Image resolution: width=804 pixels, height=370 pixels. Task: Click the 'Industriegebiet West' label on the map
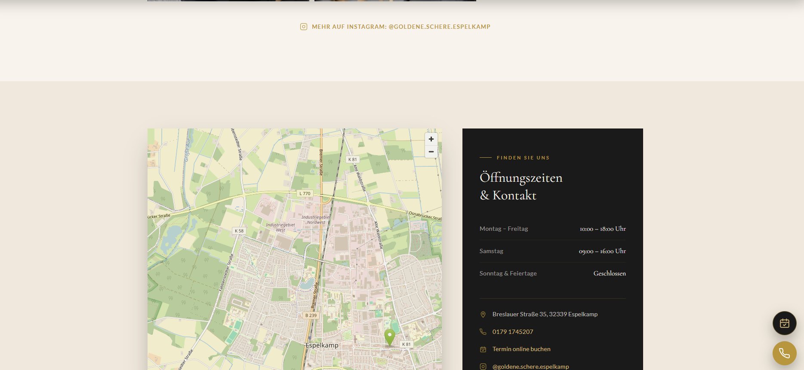[280, 227]
